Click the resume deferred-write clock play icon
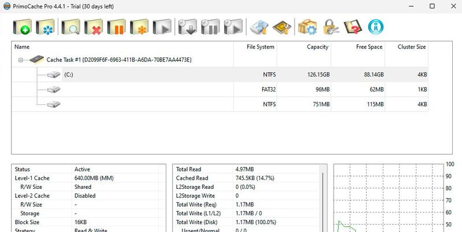This screenshot has width=462, height=232. [233, 27]
